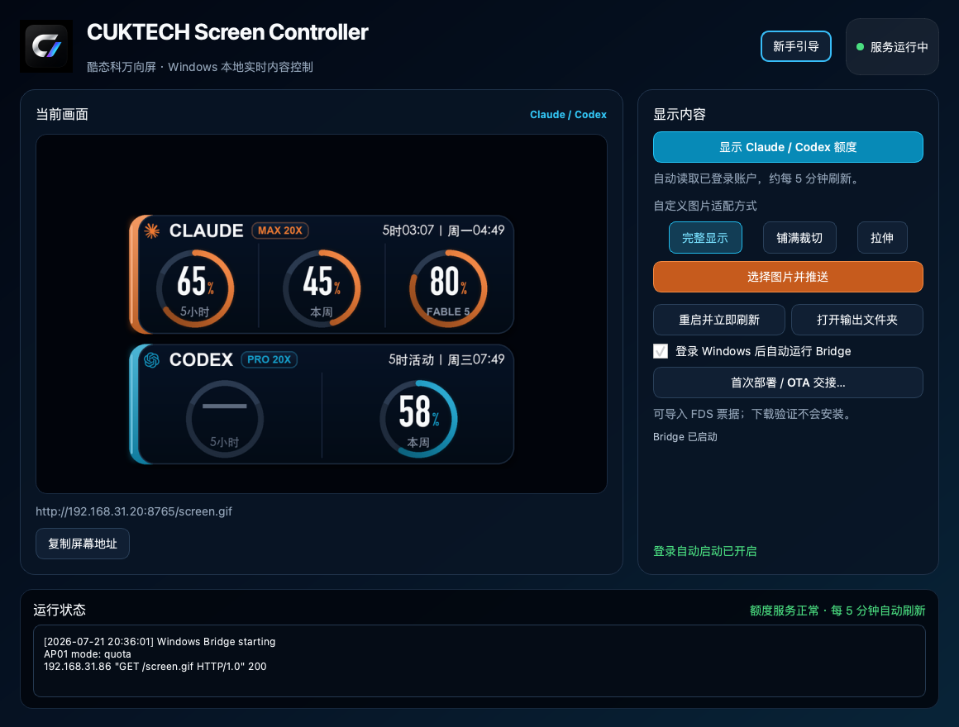
Task: Click 选择图片并推送 orange button
Action: tap(788, 277)
